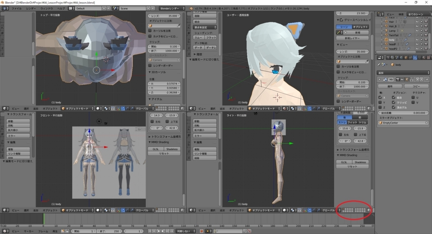This screenshot has height=234, width=432.
Task: Open the Material sphere tab in Properties
Action: coord(424,57)
